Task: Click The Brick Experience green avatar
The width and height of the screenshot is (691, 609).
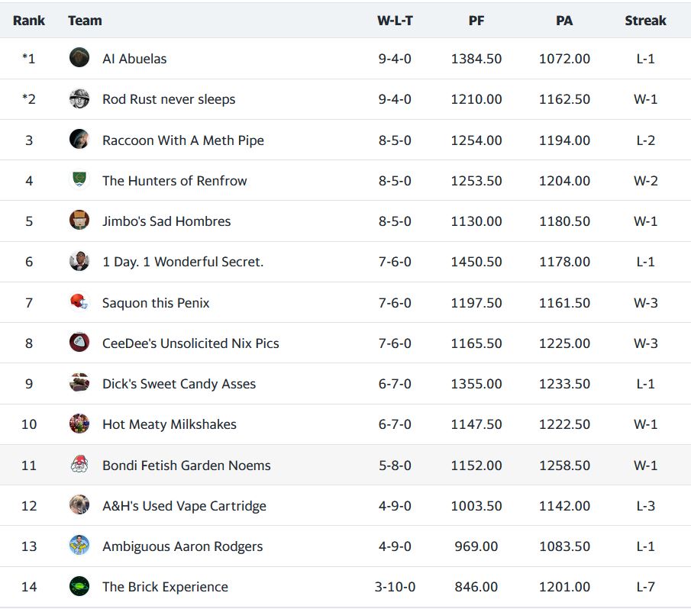Action: tap(79, 586)
